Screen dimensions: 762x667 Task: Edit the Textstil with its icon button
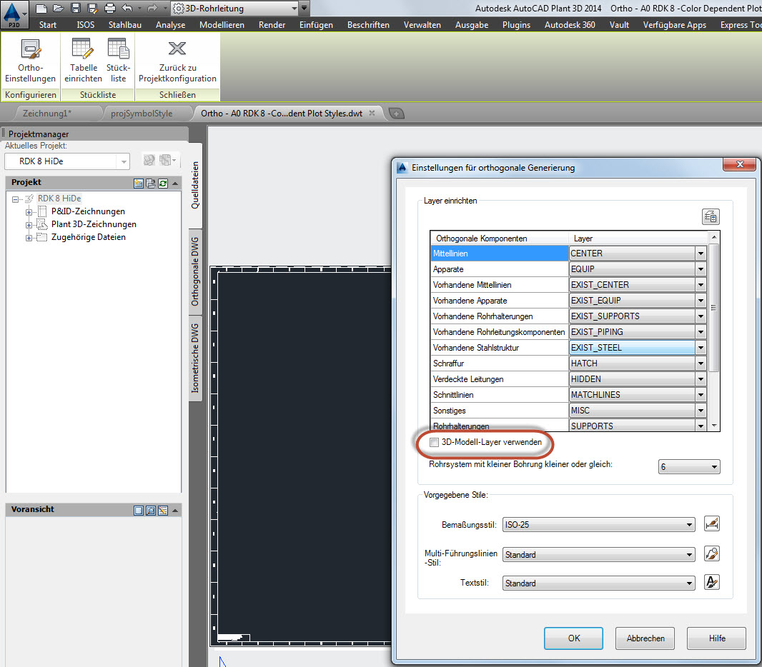(x=711, y=582)
